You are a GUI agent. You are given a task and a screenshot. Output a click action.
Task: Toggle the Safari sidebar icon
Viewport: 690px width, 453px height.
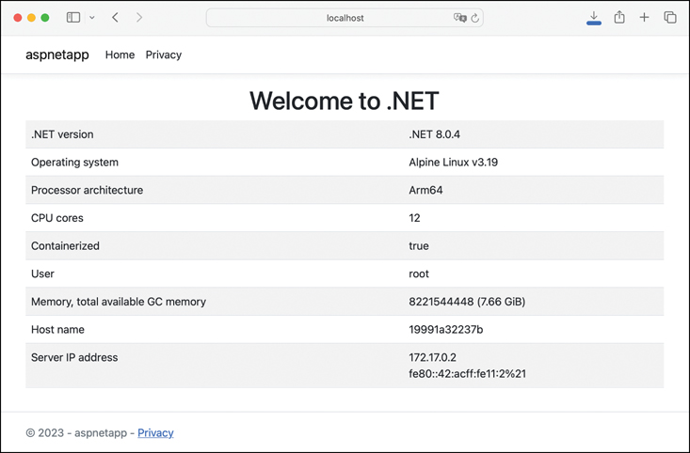(x=73, y=18)
